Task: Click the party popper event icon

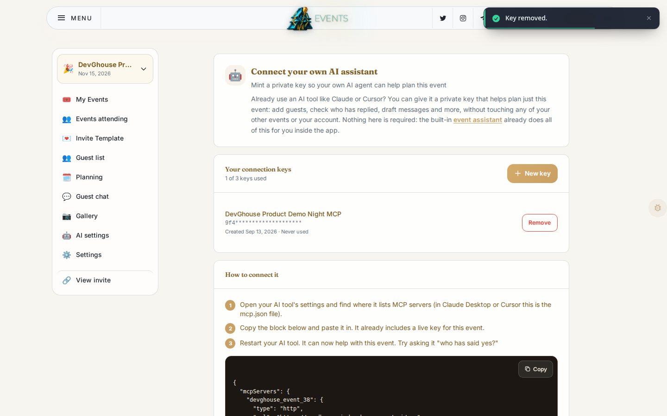Action: tap(69, 69)
